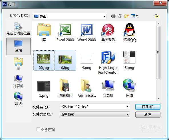Select the 网络 icon in the file list
This screenshot has height=140, width=169.
click(129, 88)
